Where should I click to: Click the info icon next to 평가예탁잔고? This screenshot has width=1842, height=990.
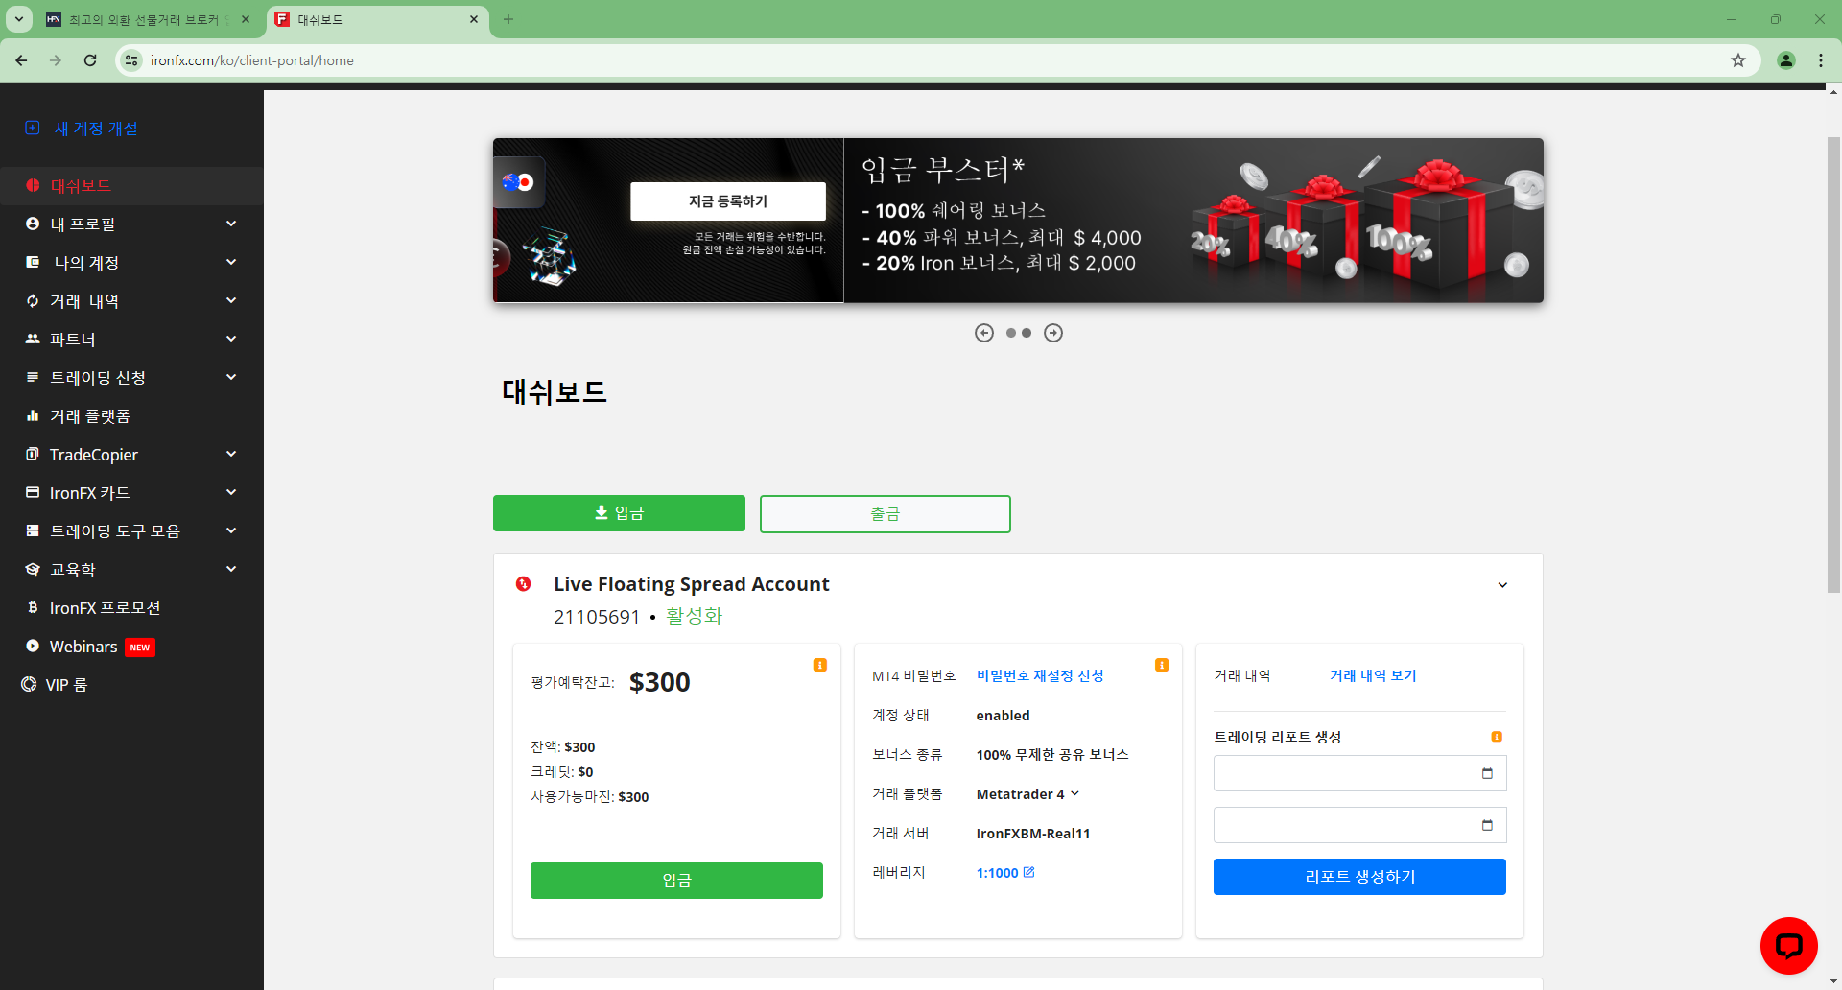pyautogui.click(x=819, y=664)
